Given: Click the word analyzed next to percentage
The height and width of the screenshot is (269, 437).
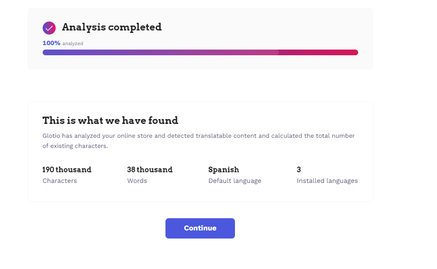Looking at the screenshot, I should (x=73, y=43).
